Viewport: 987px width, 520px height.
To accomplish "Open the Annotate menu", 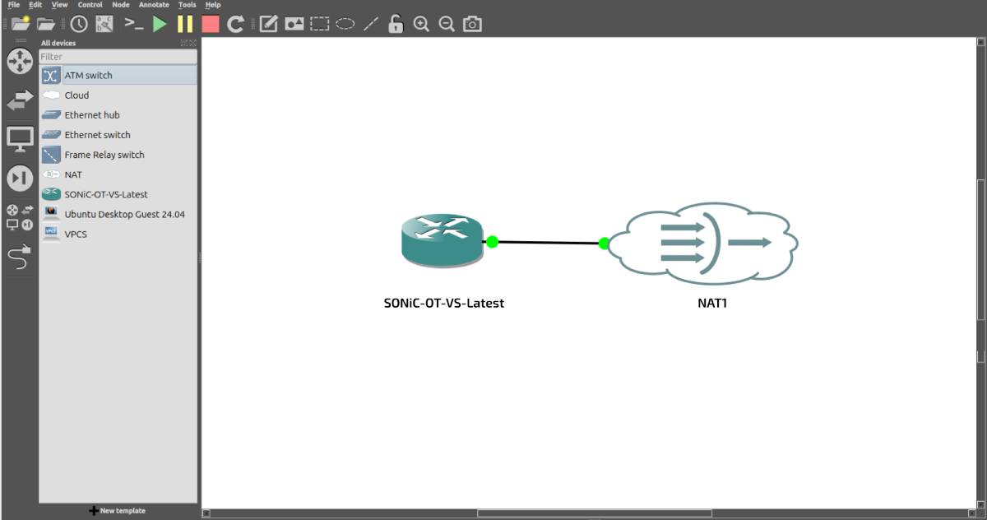I will point(154,5).
